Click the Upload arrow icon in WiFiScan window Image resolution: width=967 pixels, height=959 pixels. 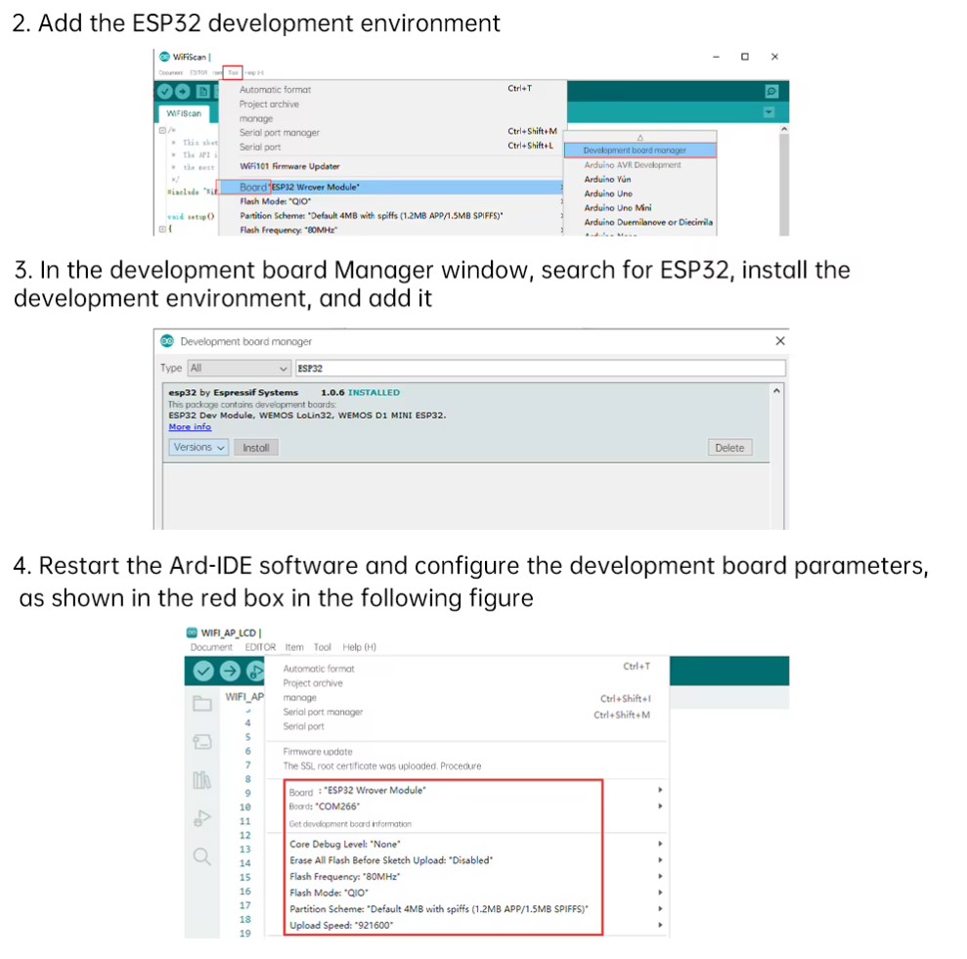coord(183,91)
